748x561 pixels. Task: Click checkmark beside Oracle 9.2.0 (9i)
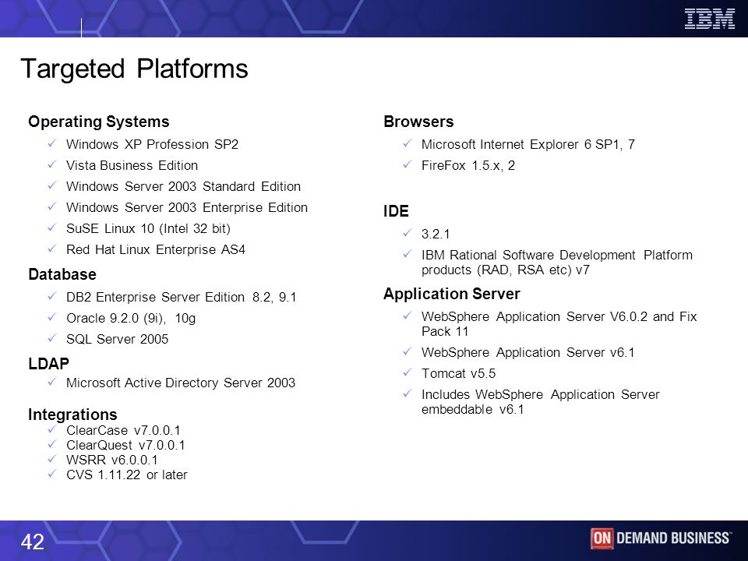(x=52, y=317)
